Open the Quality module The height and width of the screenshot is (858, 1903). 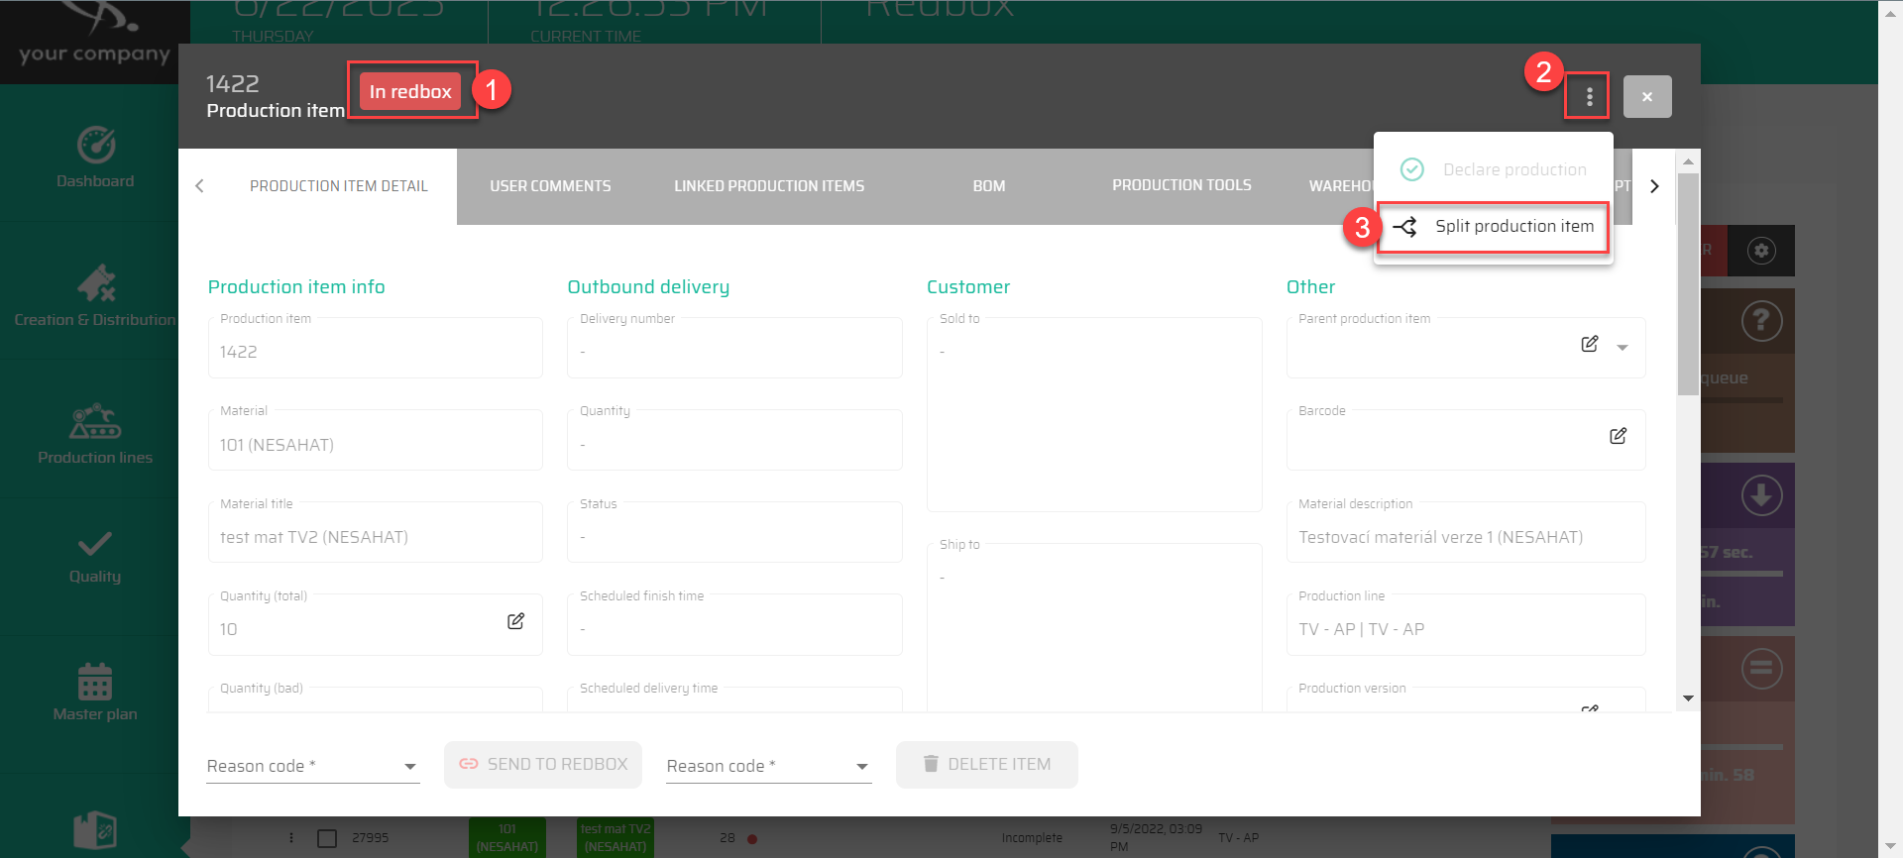95,557
